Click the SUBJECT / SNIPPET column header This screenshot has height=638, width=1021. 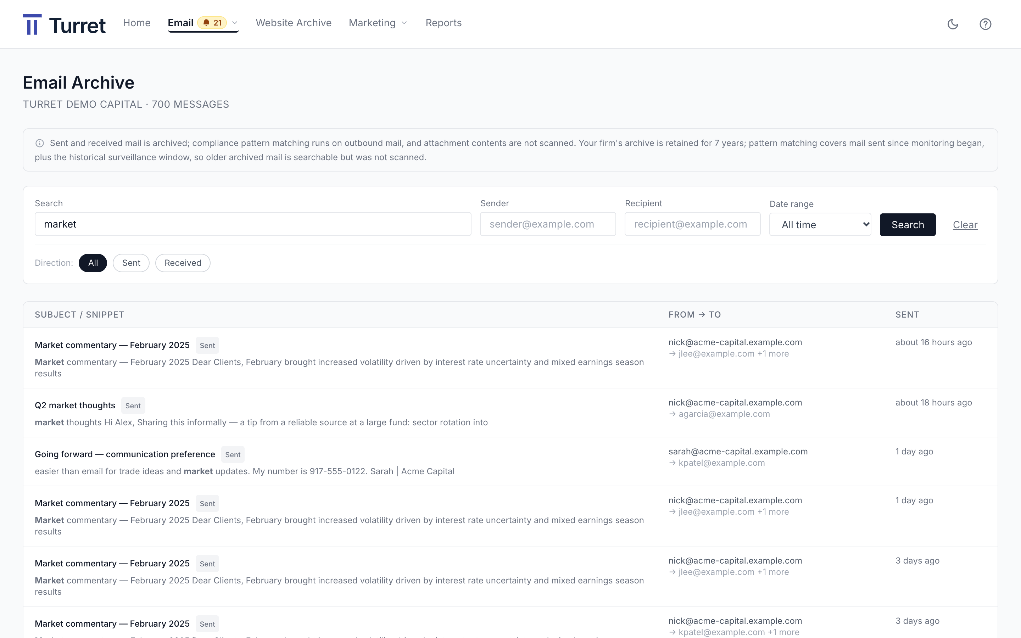click(x=79, y=315)
